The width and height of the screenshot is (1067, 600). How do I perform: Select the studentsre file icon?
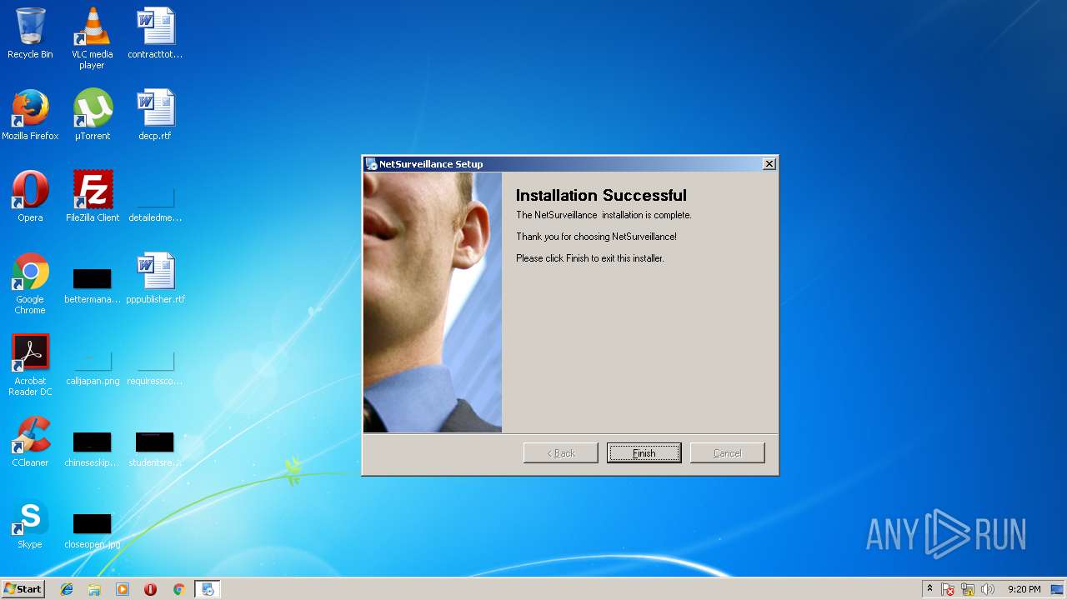(x=155, y=449)
